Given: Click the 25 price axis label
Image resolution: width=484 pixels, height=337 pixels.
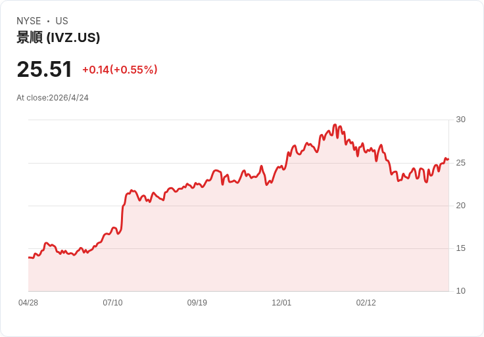Looking at the screenshot, I should coord(460,163).
